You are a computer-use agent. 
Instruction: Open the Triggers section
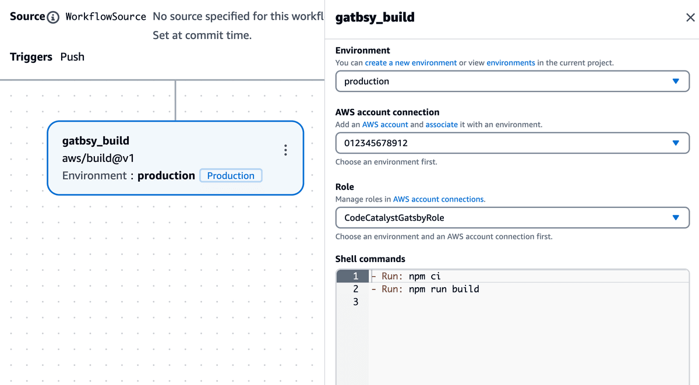click(x=30, y=56)
